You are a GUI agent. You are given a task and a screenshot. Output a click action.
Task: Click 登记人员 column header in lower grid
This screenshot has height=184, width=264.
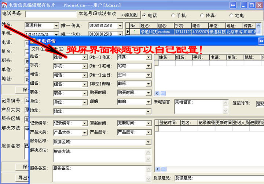point(241,123)
